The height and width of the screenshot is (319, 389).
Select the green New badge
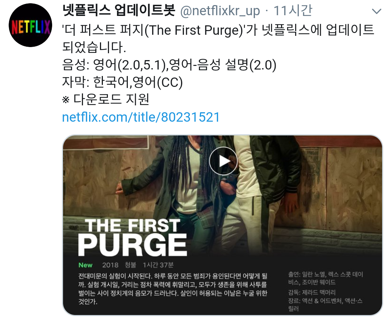coord(85,265)
